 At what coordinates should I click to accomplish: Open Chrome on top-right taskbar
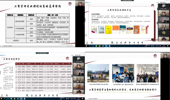103,46
